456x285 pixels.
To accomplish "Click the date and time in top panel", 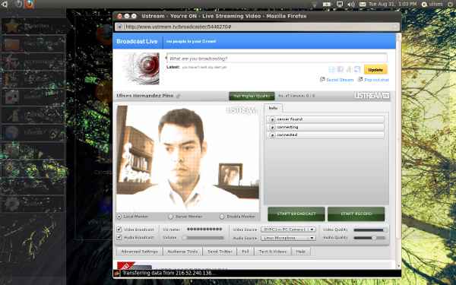I will click(x=393, y=4).
